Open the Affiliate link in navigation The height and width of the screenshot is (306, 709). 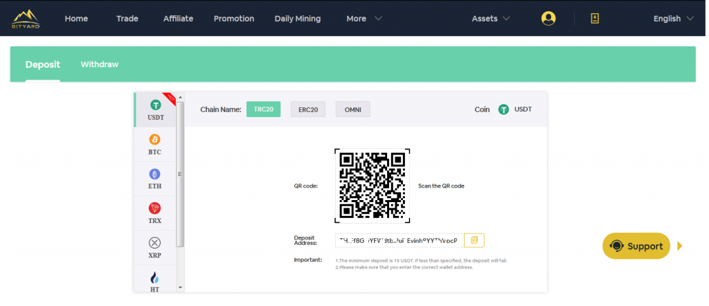[x=178, y=19]
